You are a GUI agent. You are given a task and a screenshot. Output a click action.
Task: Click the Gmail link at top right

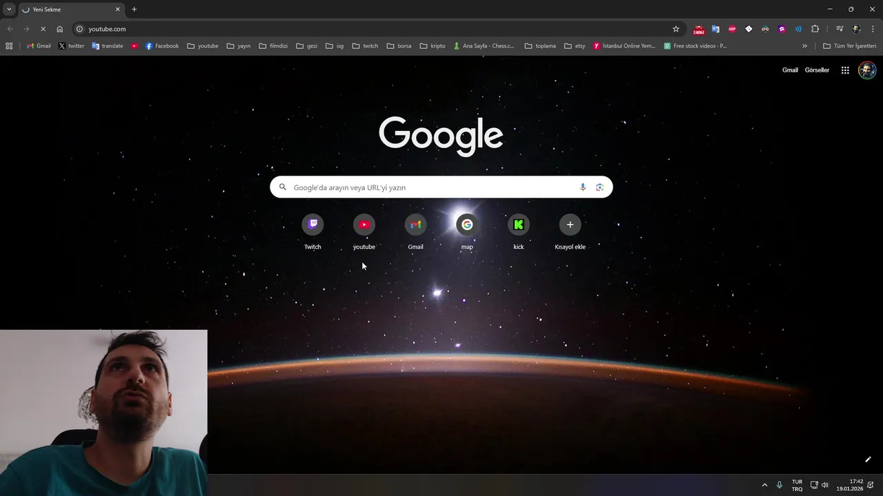(x=790, y=70)
